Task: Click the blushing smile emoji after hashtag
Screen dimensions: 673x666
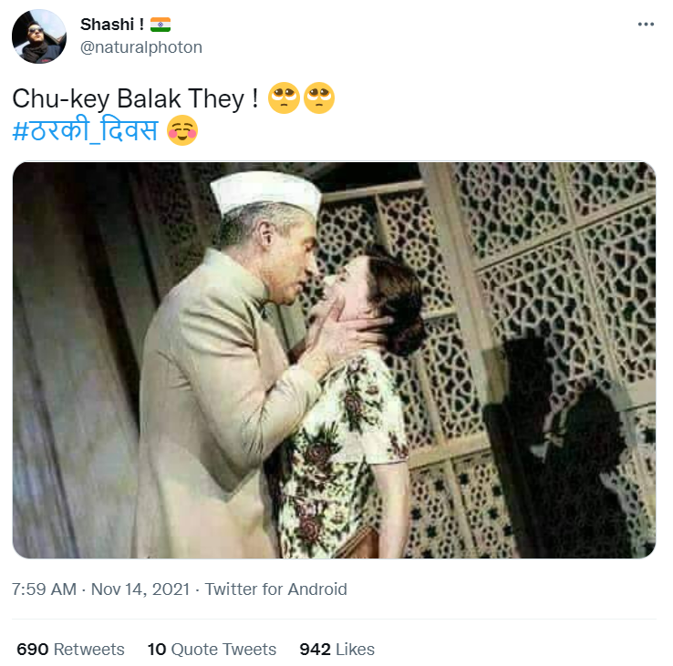Action: coord(182,130)
